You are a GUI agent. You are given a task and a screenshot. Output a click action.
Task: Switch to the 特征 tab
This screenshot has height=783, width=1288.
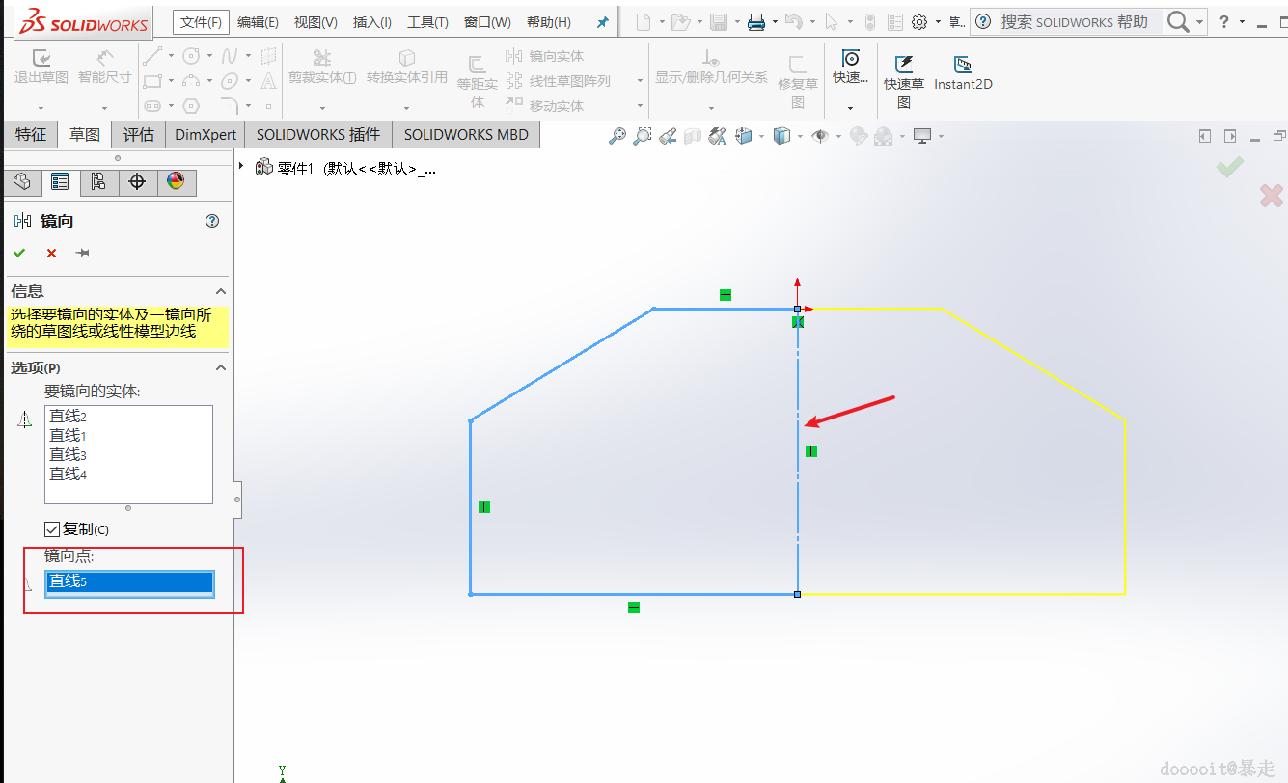[x=30, y=135]
